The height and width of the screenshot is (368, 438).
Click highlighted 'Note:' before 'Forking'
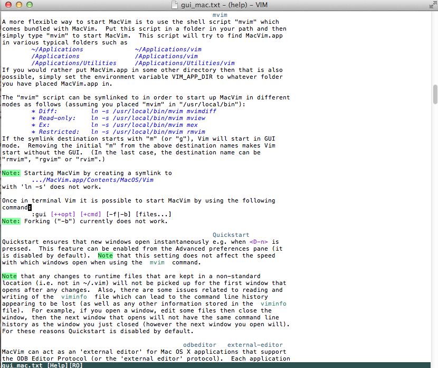coord(11,221)
